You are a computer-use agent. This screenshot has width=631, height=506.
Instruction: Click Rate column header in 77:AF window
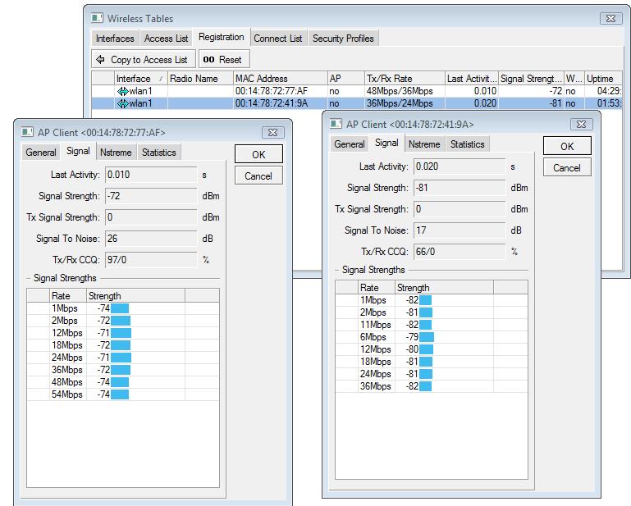(68, 295)
